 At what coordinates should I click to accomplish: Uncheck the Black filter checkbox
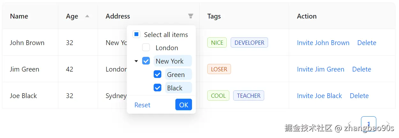[x=157, y=88]
